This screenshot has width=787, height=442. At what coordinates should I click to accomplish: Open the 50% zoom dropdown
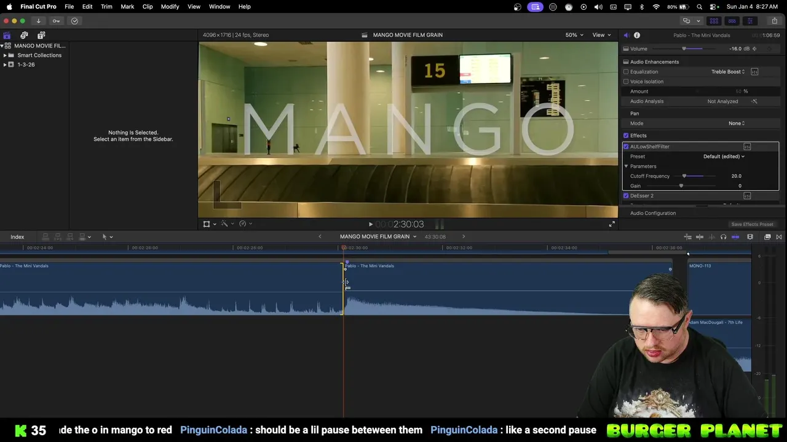click(x=574, y=35)
